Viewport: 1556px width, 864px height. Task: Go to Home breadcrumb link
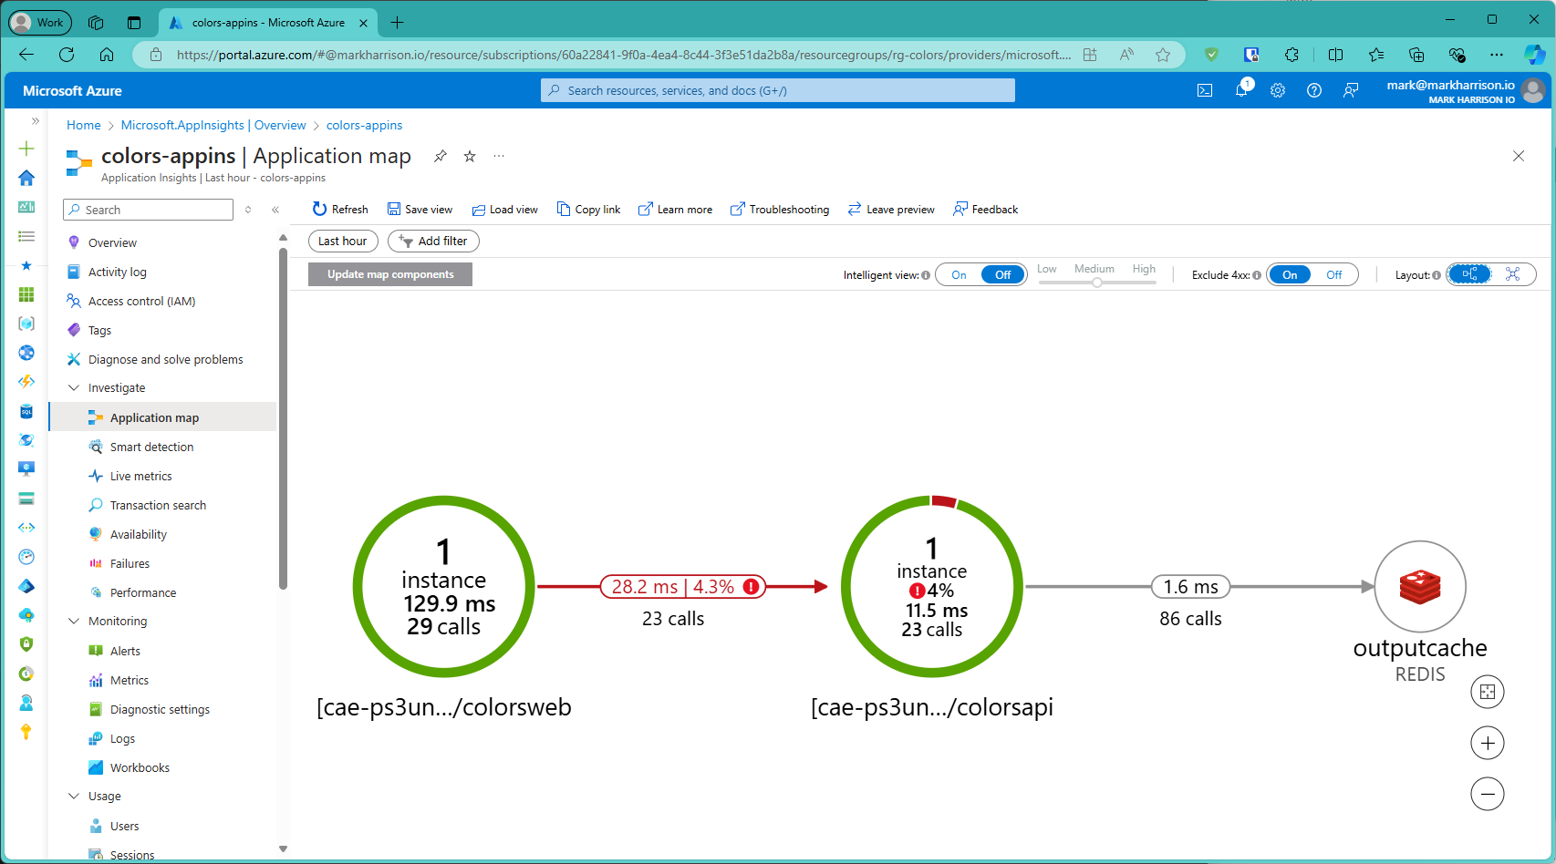83,125
